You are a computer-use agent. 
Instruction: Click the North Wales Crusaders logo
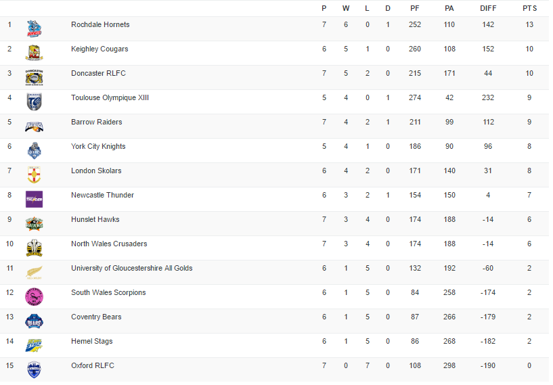[x=35, y=248]
